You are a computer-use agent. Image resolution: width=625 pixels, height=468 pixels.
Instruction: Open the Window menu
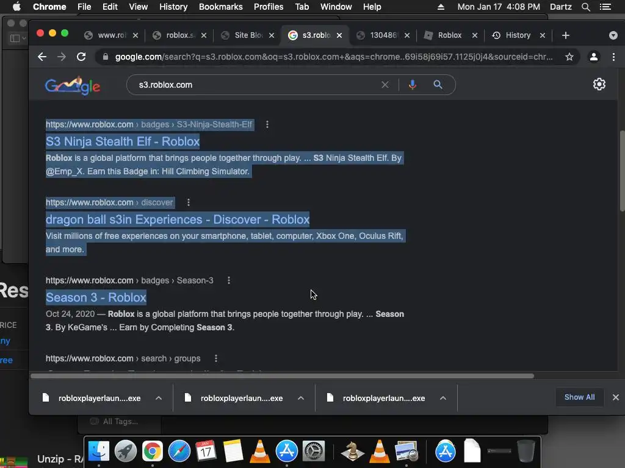point(336,7)
